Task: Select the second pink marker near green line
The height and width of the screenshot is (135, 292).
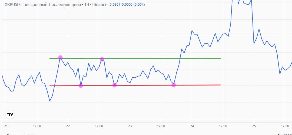Action: click(x=102, y=59)
